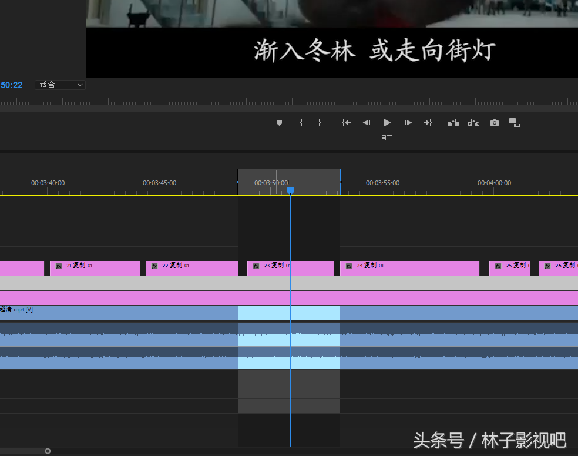This screenshot has width=578, height=456.
Task: Open the 适合 zoom level dropdown
Action: pos(61,85)
